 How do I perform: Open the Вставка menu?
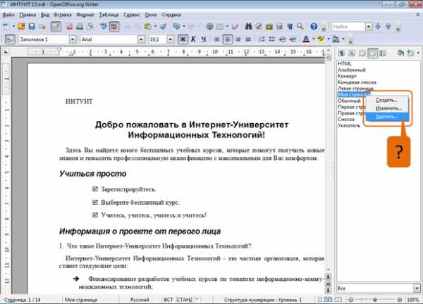click(x=62, y=15)
